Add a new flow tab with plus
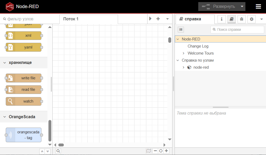Screen dimensions: 266x155 158,19
